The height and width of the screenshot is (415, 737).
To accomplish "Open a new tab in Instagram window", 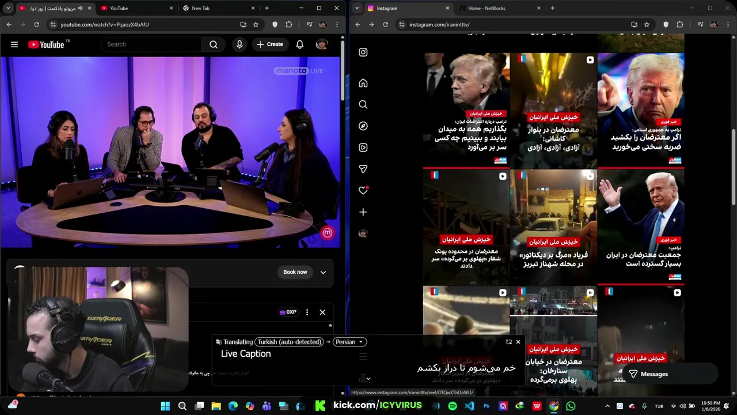I will click(x=553, y=8).
